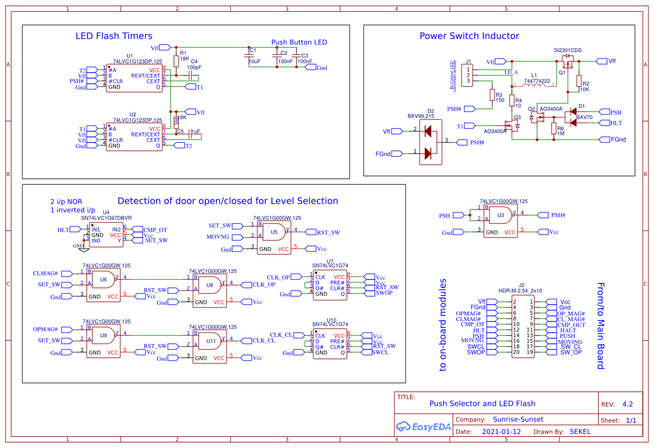Click the R1 18K resistor symbol
This screenshot has height=448, width=654.
(176, 61)
